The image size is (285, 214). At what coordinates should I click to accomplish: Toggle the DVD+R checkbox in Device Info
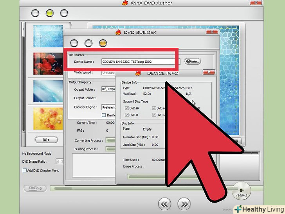point(127,108)
